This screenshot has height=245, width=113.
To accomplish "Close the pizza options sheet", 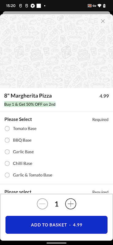I will (103, 21).
